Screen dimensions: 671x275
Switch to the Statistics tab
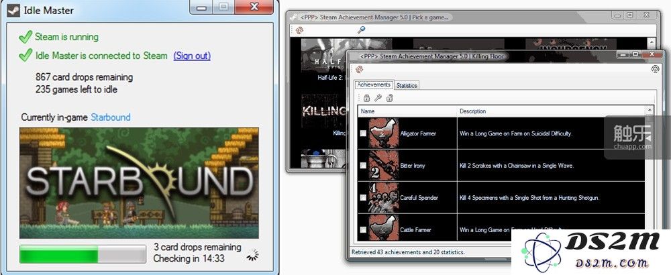[x=407, y=86]
